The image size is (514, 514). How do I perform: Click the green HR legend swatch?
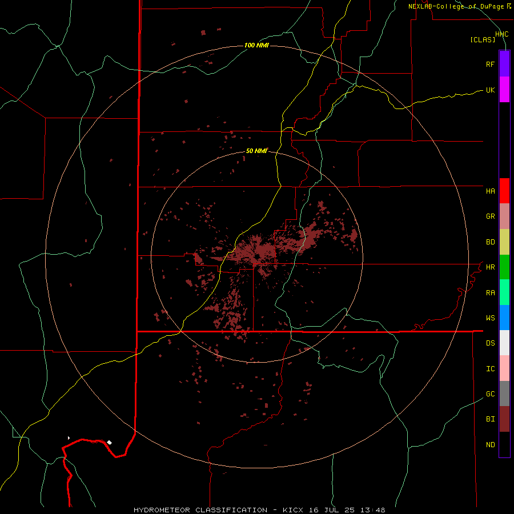coord(504,267)
